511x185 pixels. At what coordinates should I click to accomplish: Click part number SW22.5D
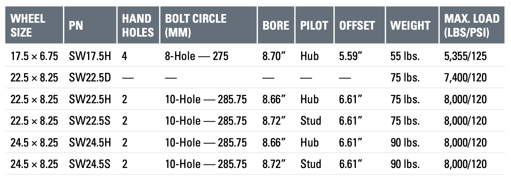[90, 78]
